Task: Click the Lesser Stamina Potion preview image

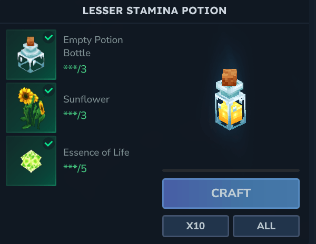Action: (x=230, y=100)
